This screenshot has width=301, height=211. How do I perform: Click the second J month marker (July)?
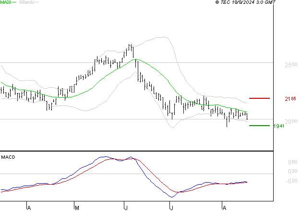(x=171, y=208)
